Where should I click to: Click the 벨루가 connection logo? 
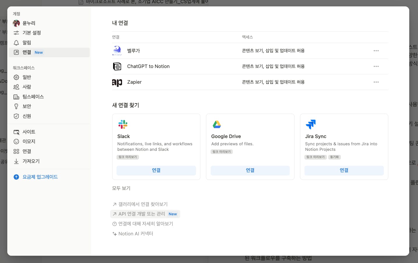pos(117,51)
